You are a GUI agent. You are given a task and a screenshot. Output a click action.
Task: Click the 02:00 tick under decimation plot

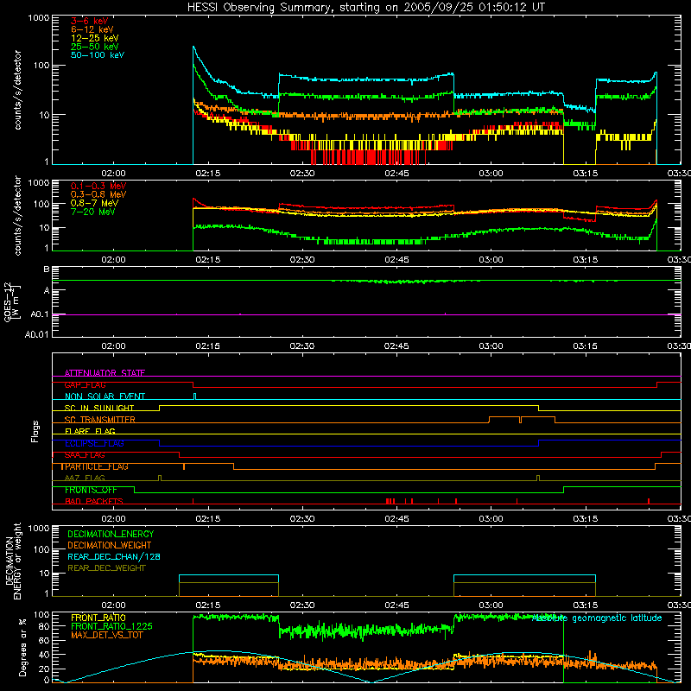point(114,605)
